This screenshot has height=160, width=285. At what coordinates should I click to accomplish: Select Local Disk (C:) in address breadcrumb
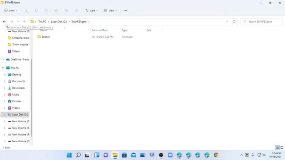[x=59, y=22]
